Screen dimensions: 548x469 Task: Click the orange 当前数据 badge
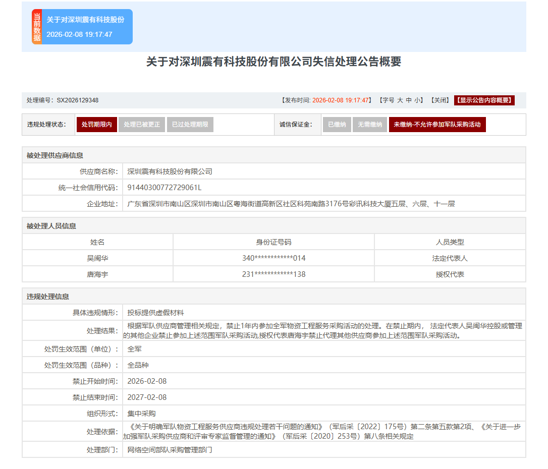[x=37, y=27]
